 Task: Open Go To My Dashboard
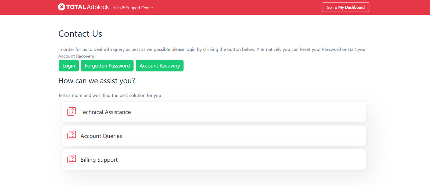tap(345, 7)
